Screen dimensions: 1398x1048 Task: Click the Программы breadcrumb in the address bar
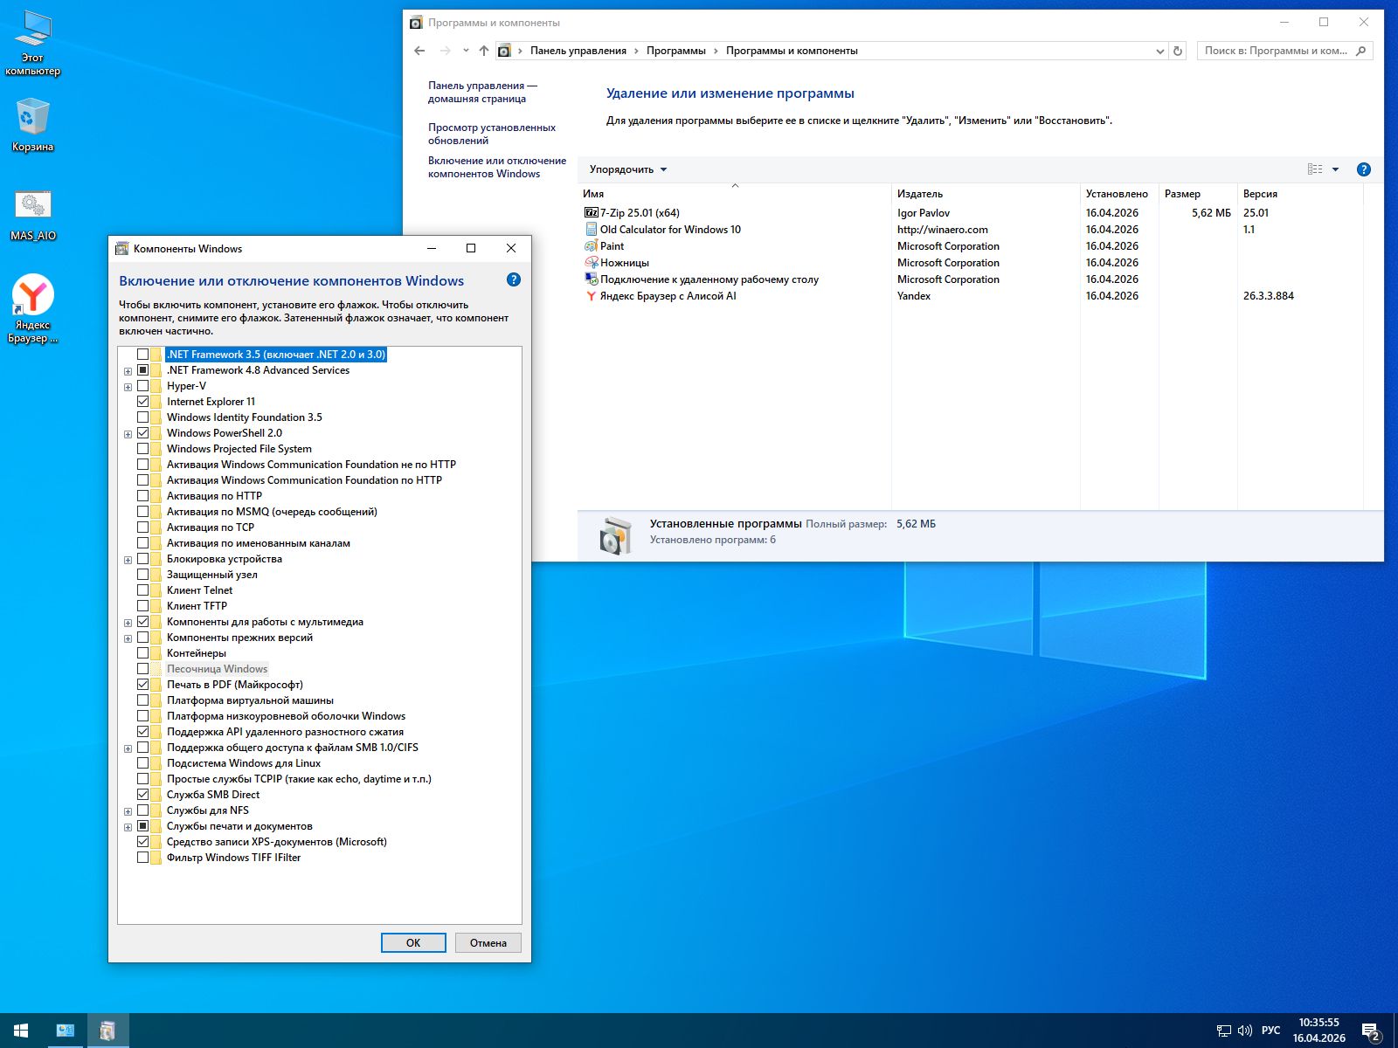[x=675, y=51]
